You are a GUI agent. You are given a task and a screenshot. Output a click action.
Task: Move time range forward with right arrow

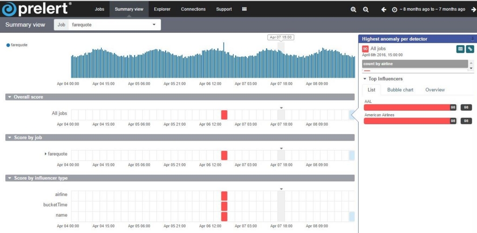click(x=473, y=9)
